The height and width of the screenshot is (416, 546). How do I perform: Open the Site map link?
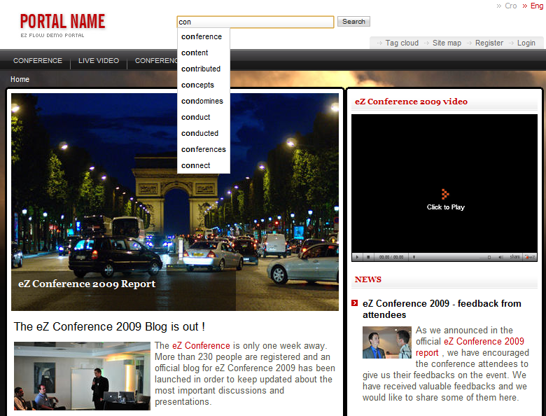click(x=447, y=43)
